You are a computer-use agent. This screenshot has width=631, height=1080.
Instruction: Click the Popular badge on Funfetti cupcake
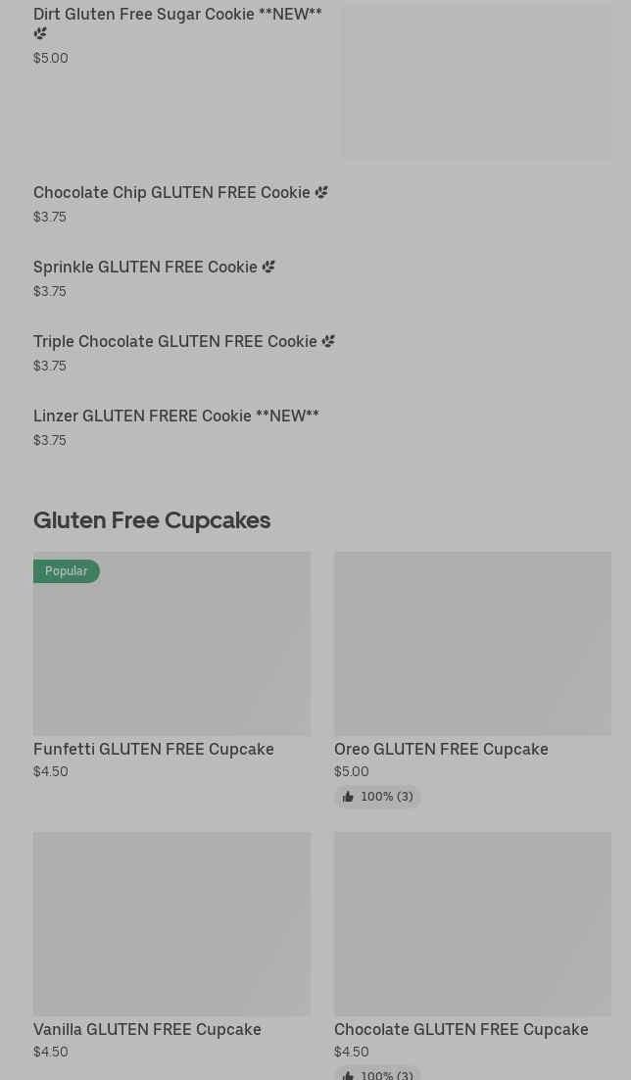(x=66, y=571)
